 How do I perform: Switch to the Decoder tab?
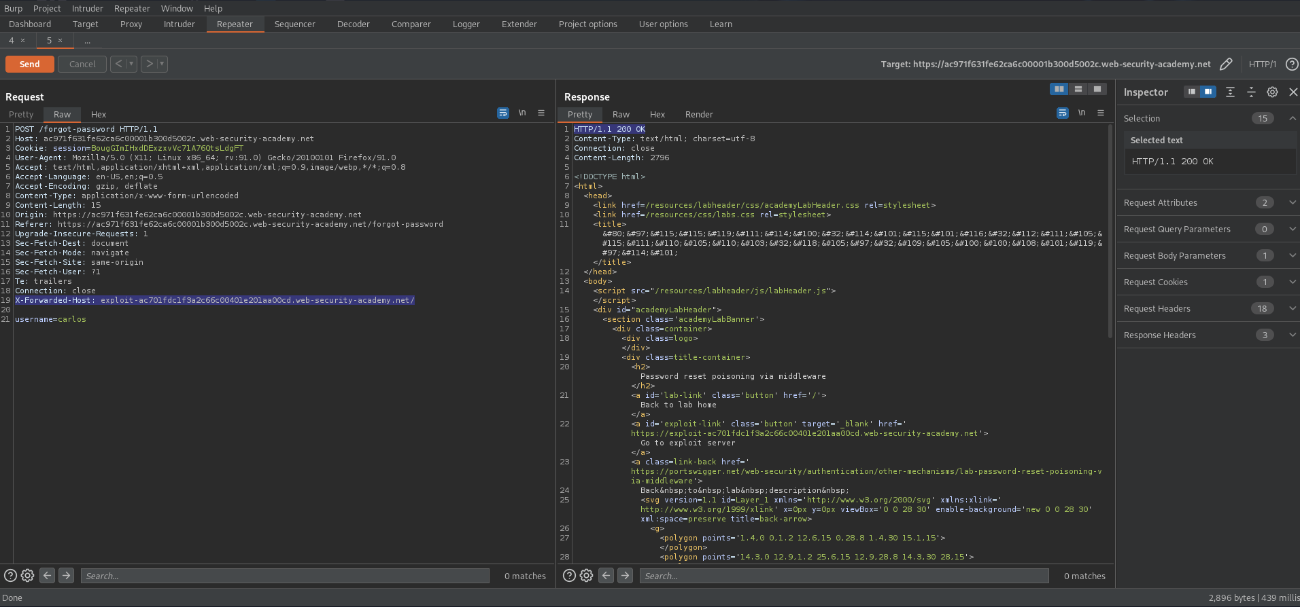(x=354, y=24)
